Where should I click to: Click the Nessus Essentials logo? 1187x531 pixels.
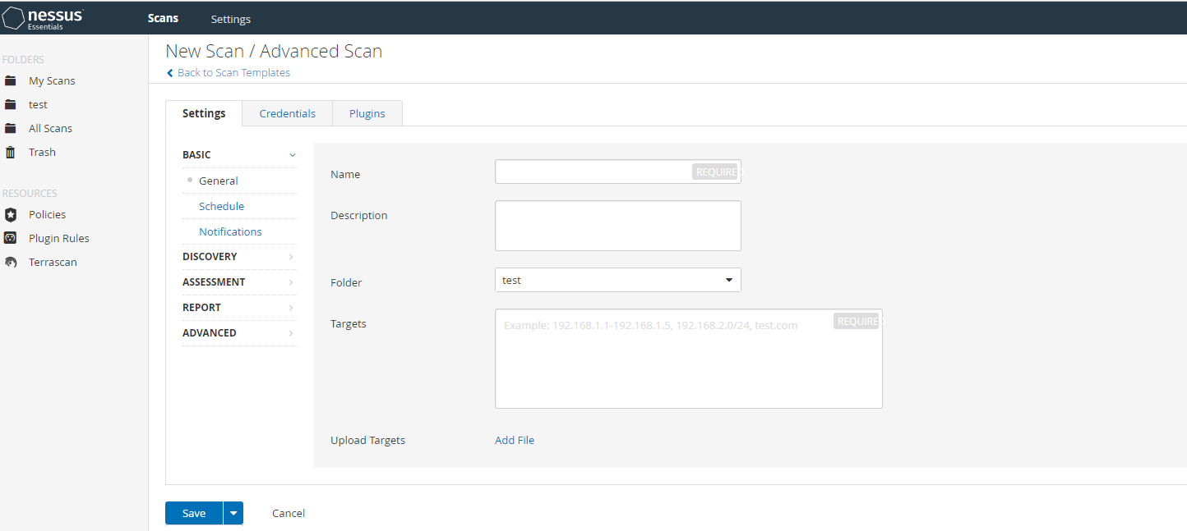click(x=43, y=18)
